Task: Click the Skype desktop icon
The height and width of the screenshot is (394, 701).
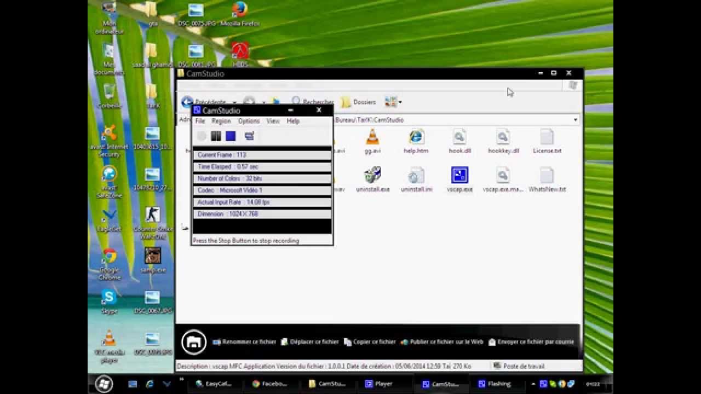Action: tap(109, 302)
